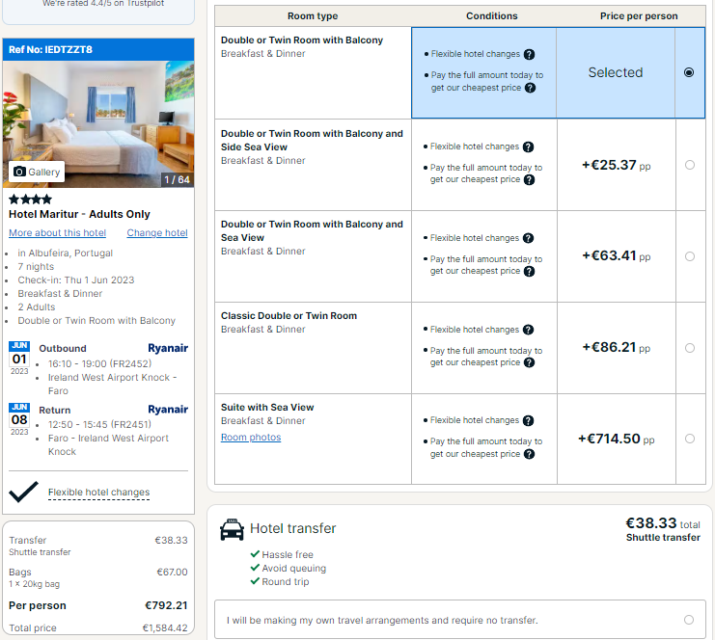
Task: Click '16:10 - 19:00 (FR2452)' flight time
Action: click(99, 364)
